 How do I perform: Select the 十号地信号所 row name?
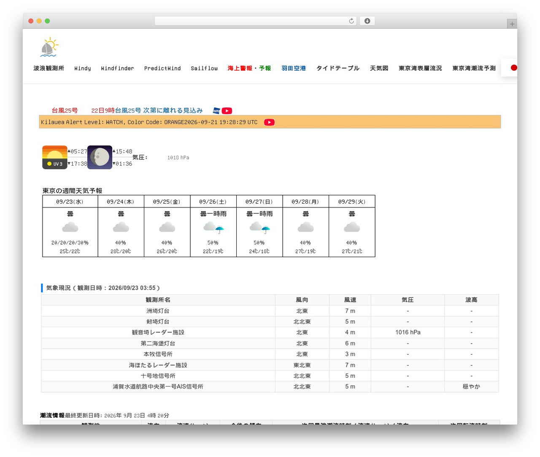158,376
